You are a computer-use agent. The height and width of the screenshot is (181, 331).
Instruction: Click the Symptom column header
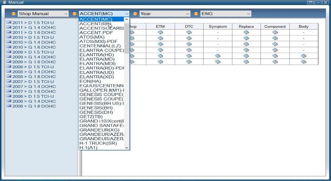218,26
